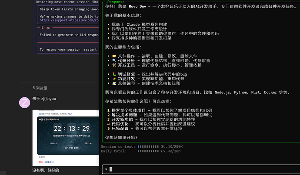Click the 'To resume your session' message
The image size is (300, 175).
click(69, 50)
